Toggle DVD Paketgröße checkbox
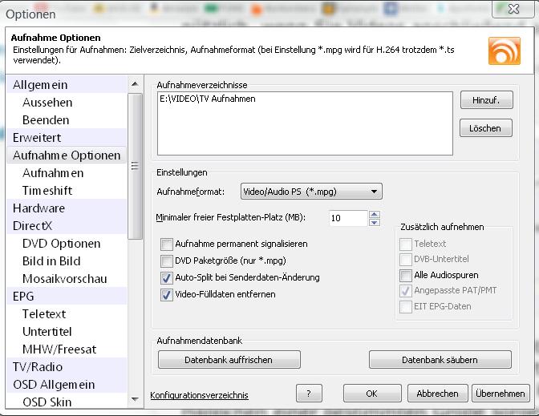Viewport: 539px width, 416px height. (x=167, y=261)
